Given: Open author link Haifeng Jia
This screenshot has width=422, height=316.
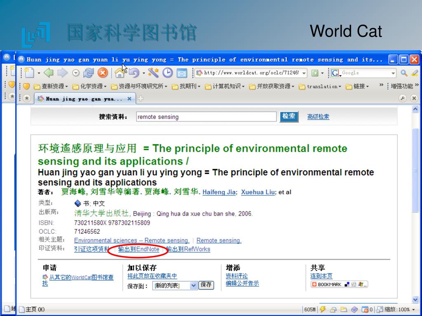Looking at the screenshot, I should 219,192.
